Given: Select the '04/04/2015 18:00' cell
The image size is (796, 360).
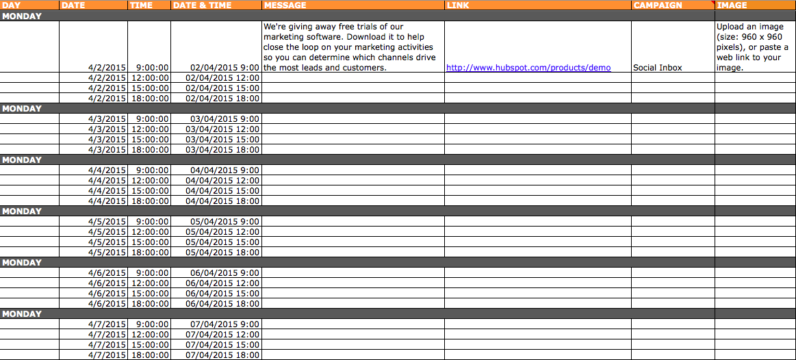Looking at the screenshot, I should click(x=216, y=201).
